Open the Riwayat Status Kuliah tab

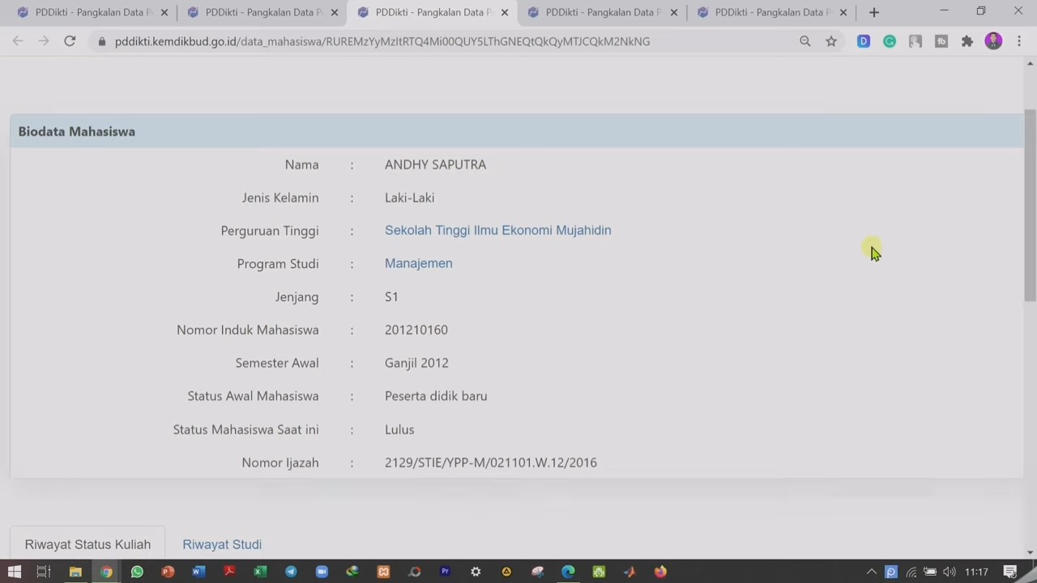[x=87, y=544]
